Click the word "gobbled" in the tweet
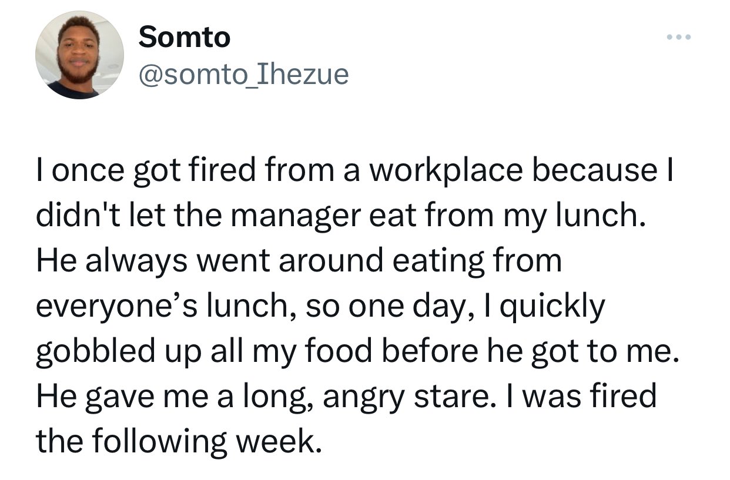 (93, 353)
